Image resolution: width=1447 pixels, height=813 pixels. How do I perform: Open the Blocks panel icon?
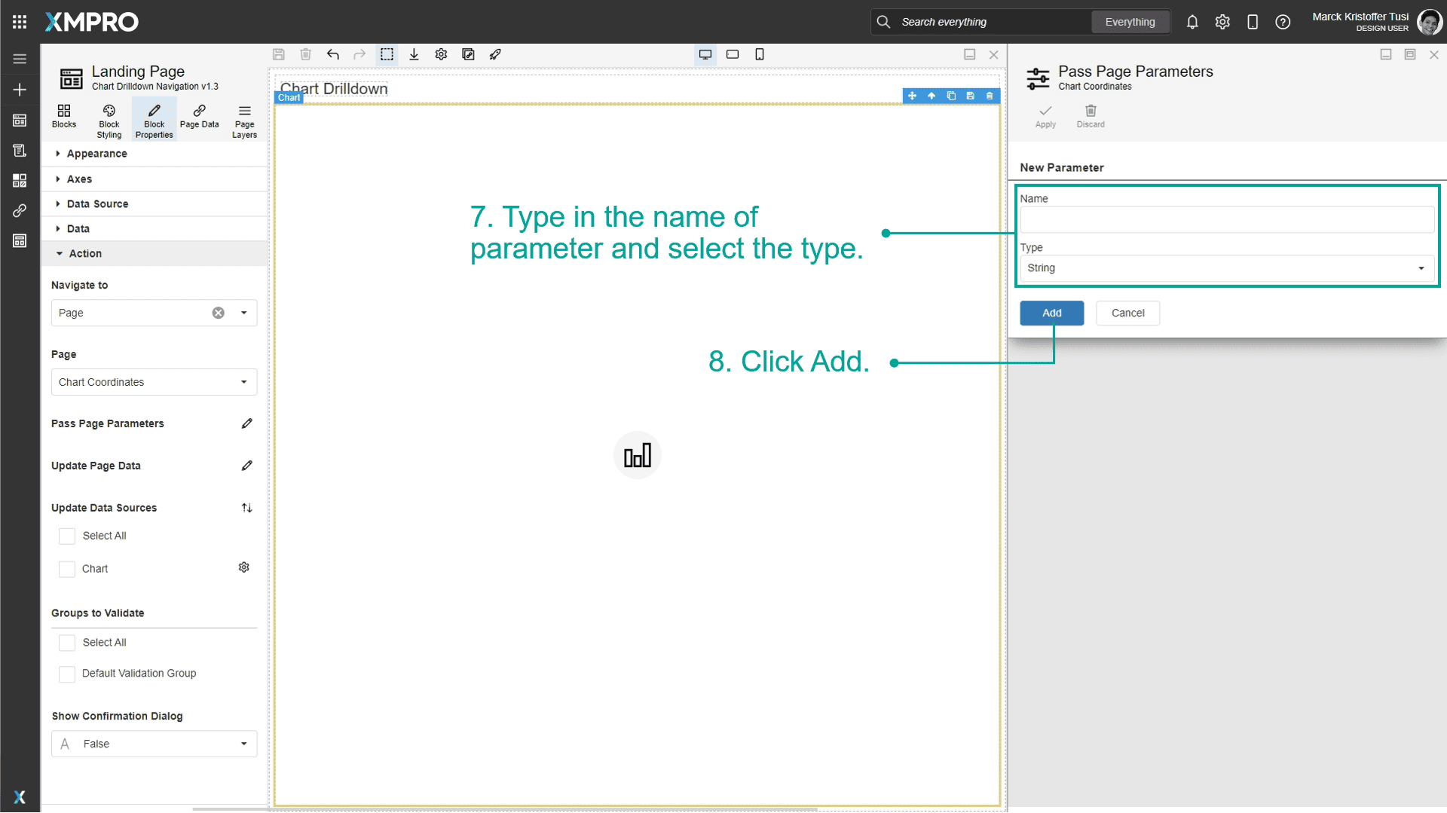tap(64, 118)
